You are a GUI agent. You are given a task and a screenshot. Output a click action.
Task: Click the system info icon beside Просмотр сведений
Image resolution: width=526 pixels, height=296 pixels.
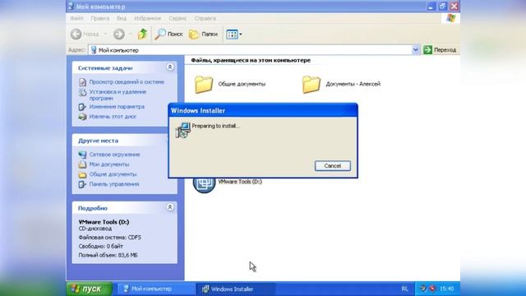[82, 82]
